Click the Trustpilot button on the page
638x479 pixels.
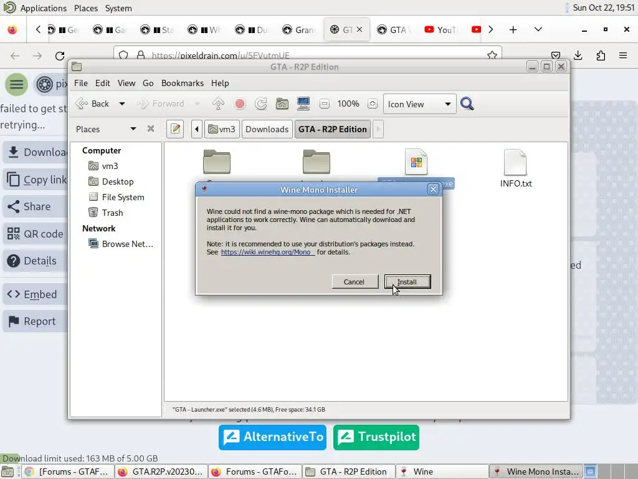376,437
